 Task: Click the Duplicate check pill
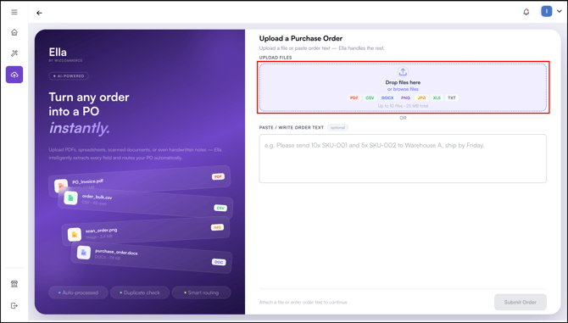[x=140, y=292]
